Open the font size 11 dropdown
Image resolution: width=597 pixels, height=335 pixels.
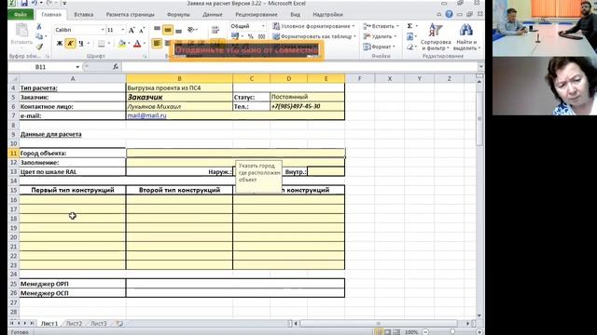(122, 30)
